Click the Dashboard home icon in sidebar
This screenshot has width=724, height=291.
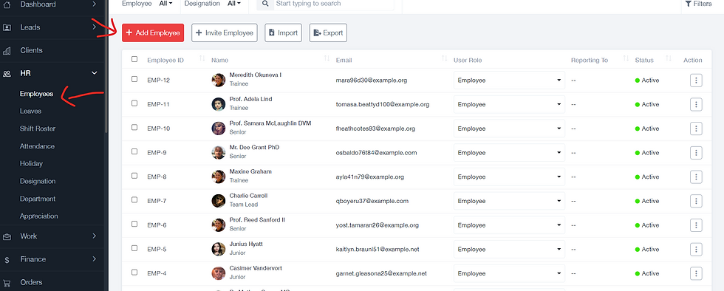point(7,4)
